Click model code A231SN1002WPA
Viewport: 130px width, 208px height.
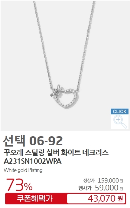[x=33, y=161]
